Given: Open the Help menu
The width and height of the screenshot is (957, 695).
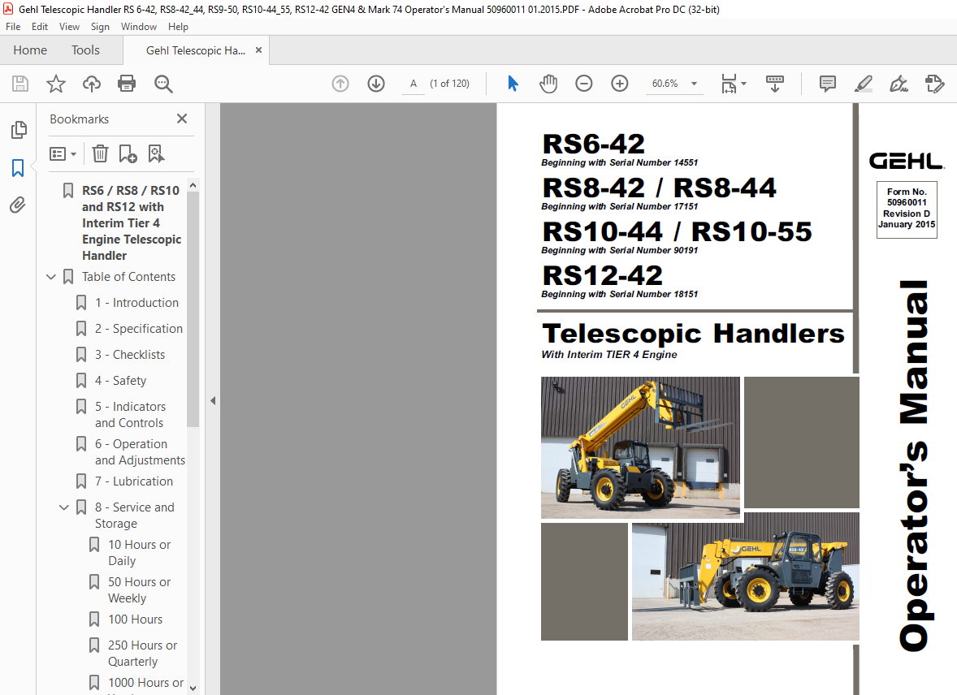Looking at the screenshot, I should pyautogui.click(x=178, y=27).
